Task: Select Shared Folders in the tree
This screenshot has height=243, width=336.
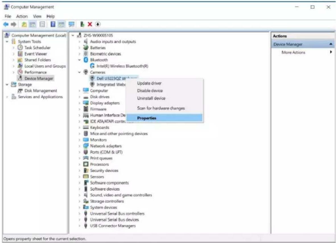Action: tap(38, 60)
